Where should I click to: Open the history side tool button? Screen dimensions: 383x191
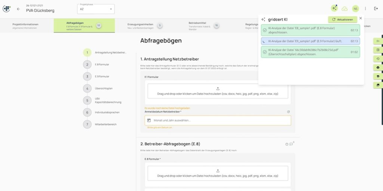pos(378,59)
